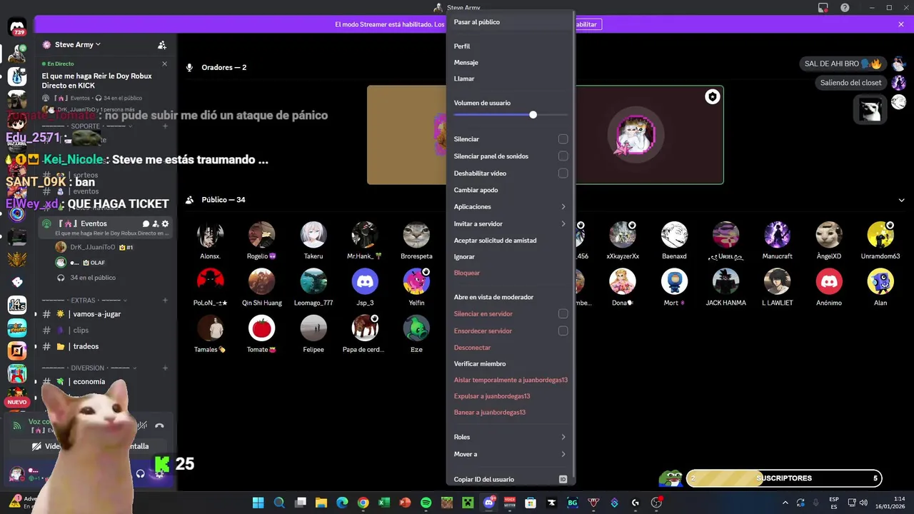This screenshot has height=514, width=914.
Task: Open File Explorer from taskbar
Action: pos(321,503)
